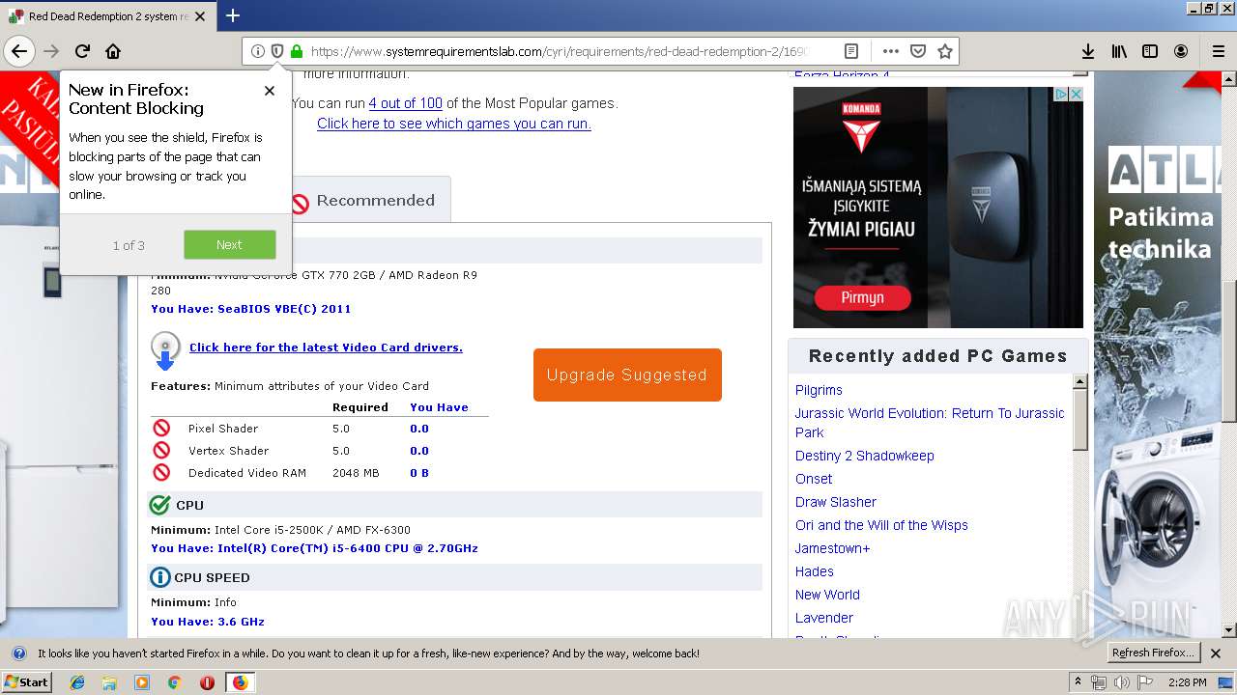Click here to see which games you can run

pyautogui.click(x=454, y=124)
